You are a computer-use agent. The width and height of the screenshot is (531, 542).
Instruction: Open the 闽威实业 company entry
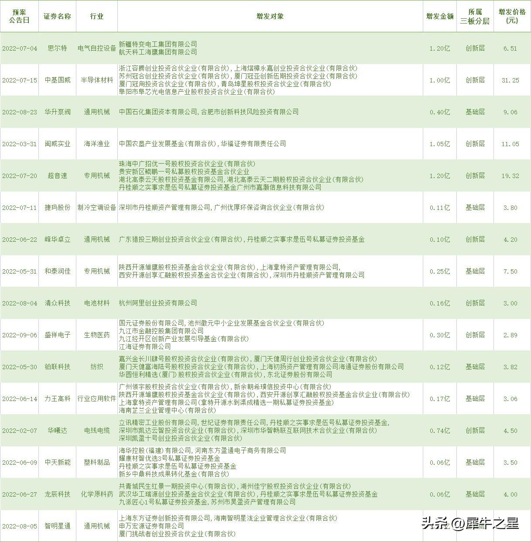pos(57,143)
